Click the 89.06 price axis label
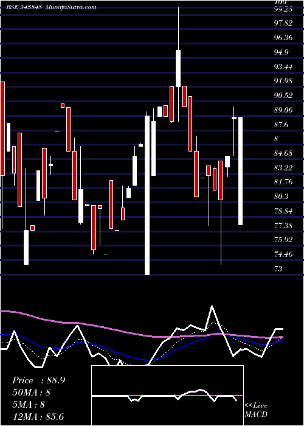The width and height of the screenshot is (304, 426). pos(283,110)
